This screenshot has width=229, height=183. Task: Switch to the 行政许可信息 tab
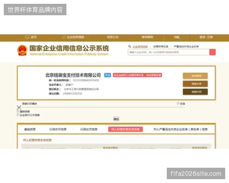[x=58, y=129]
